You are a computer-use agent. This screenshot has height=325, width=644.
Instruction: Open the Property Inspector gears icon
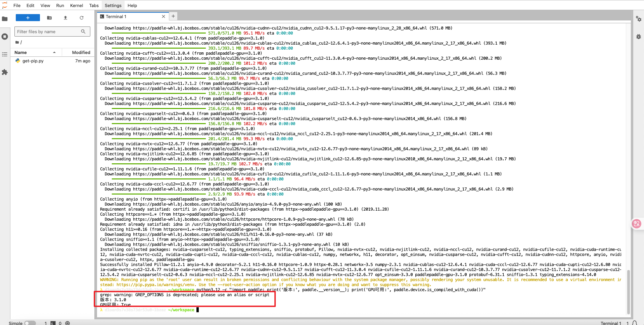pos(639,19)
